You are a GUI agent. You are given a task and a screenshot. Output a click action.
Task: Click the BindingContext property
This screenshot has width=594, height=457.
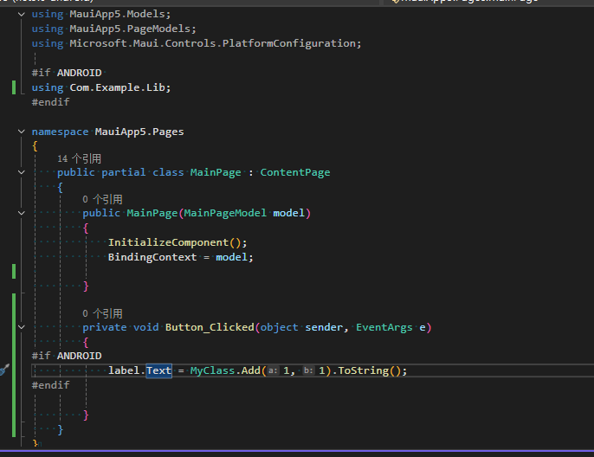(152, 257)
